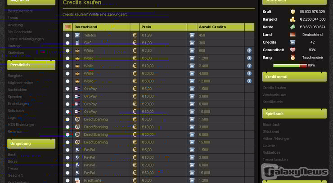
Task: Open MSN Einladungen in the sidebar
Action: (x=22, y=125)
